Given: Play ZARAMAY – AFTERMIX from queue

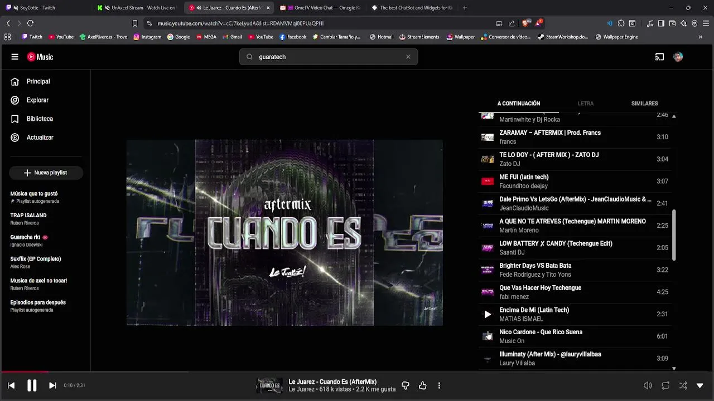Looking at the screenshot, I should pyautogui.click(x=575, y=137).
